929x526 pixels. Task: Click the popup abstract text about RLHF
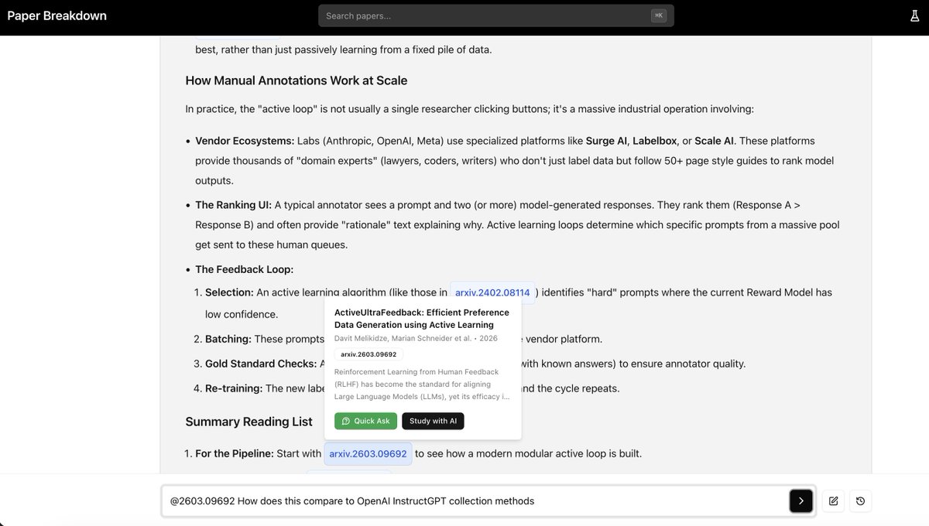click(x=423, y=384)
